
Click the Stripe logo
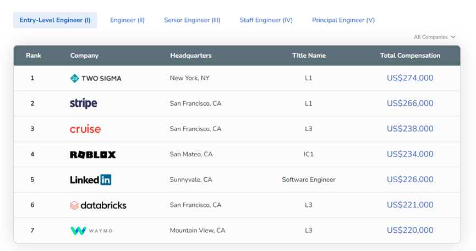click(x=84, y=103)
